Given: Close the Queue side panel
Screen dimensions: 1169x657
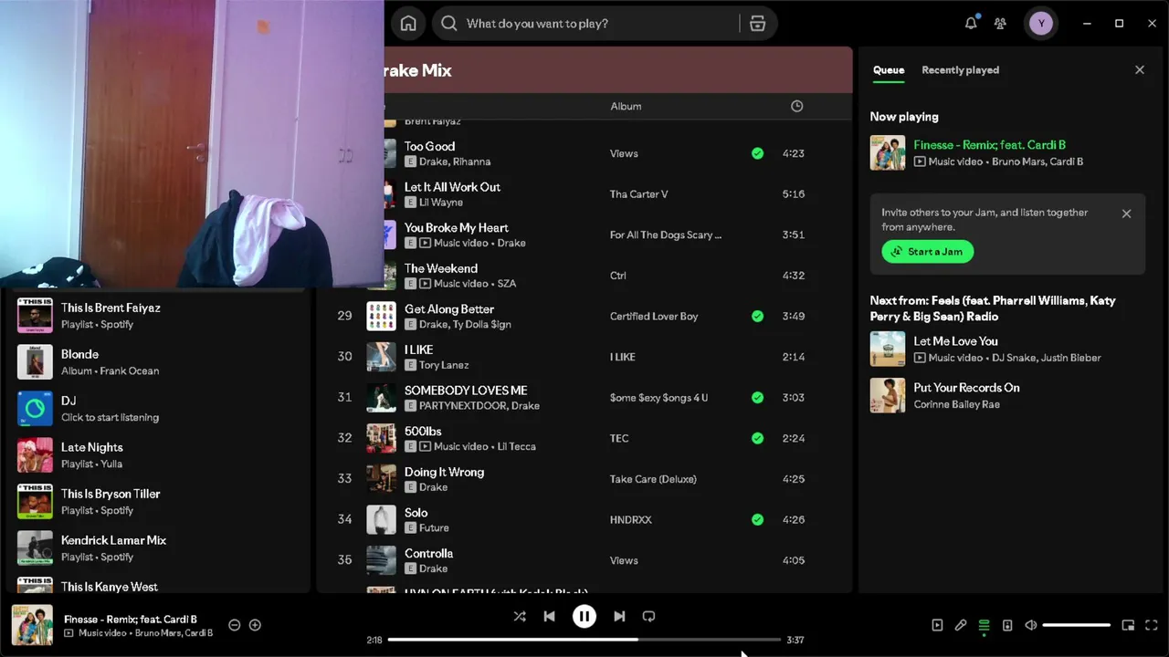Looking at the screenshot, I should coord(1140,69).
